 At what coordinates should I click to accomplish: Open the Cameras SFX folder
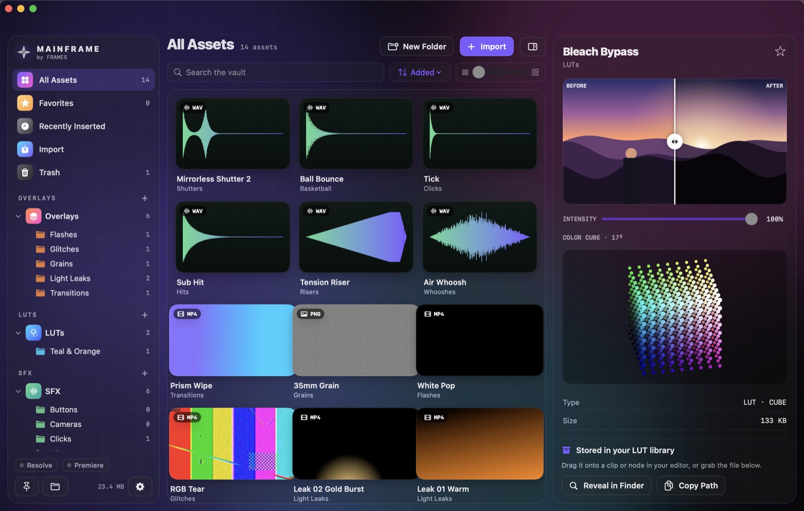coord(92,424)
